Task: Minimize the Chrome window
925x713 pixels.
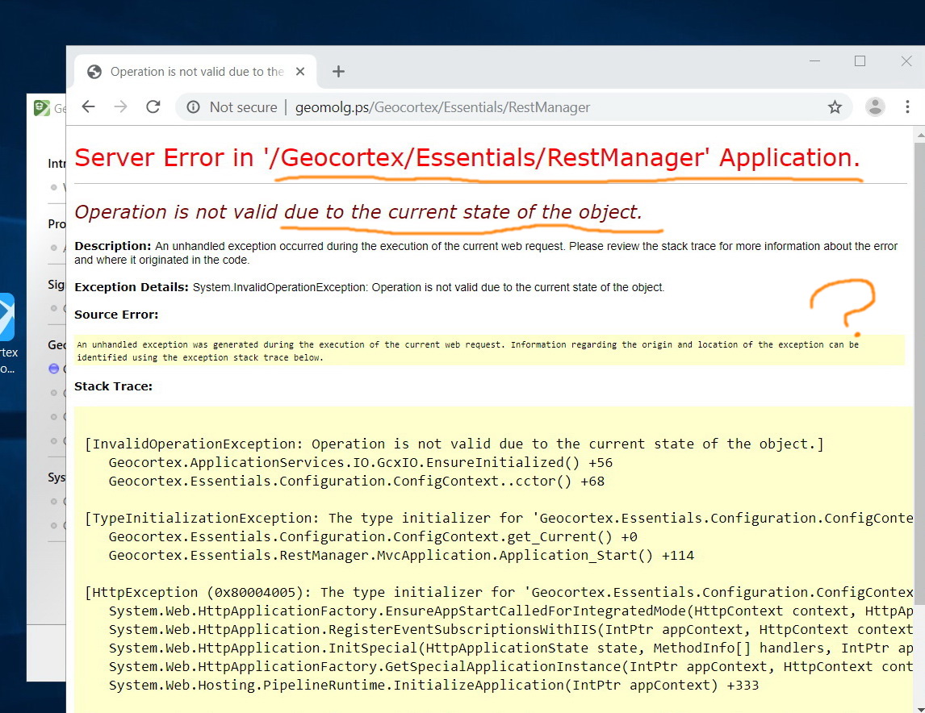Action: click(814, 60)
